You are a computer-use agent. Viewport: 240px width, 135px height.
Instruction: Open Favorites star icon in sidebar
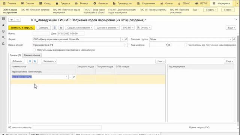pos(3,25)
